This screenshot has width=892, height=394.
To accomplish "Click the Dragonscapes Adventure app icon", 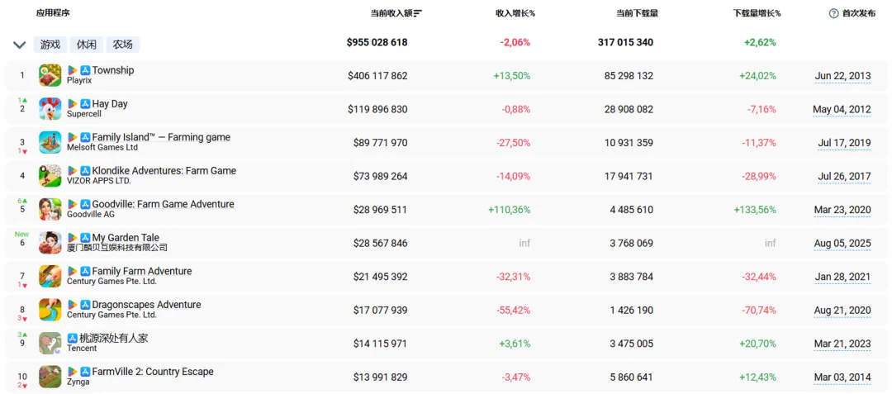I will pyautogui.click(x=50, y=310).
